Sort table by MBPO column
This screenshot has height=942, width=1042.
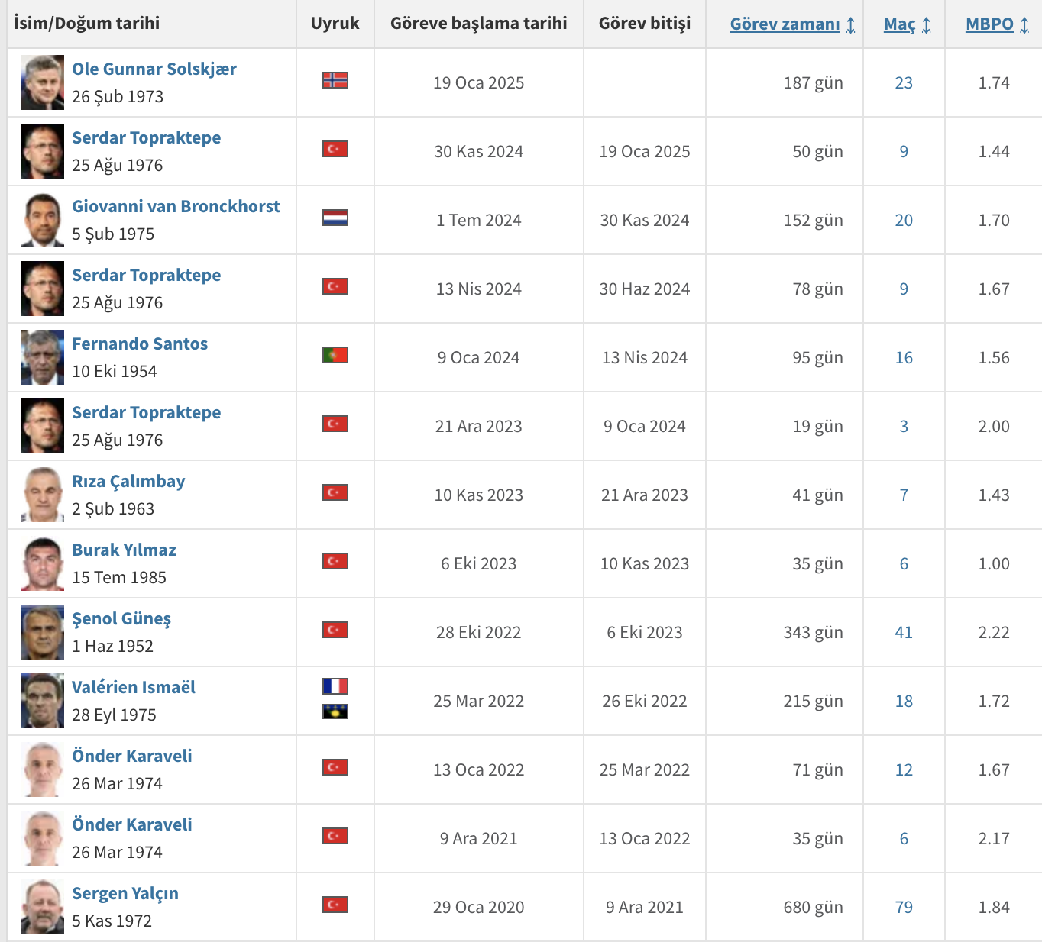(x=997, y=24)
